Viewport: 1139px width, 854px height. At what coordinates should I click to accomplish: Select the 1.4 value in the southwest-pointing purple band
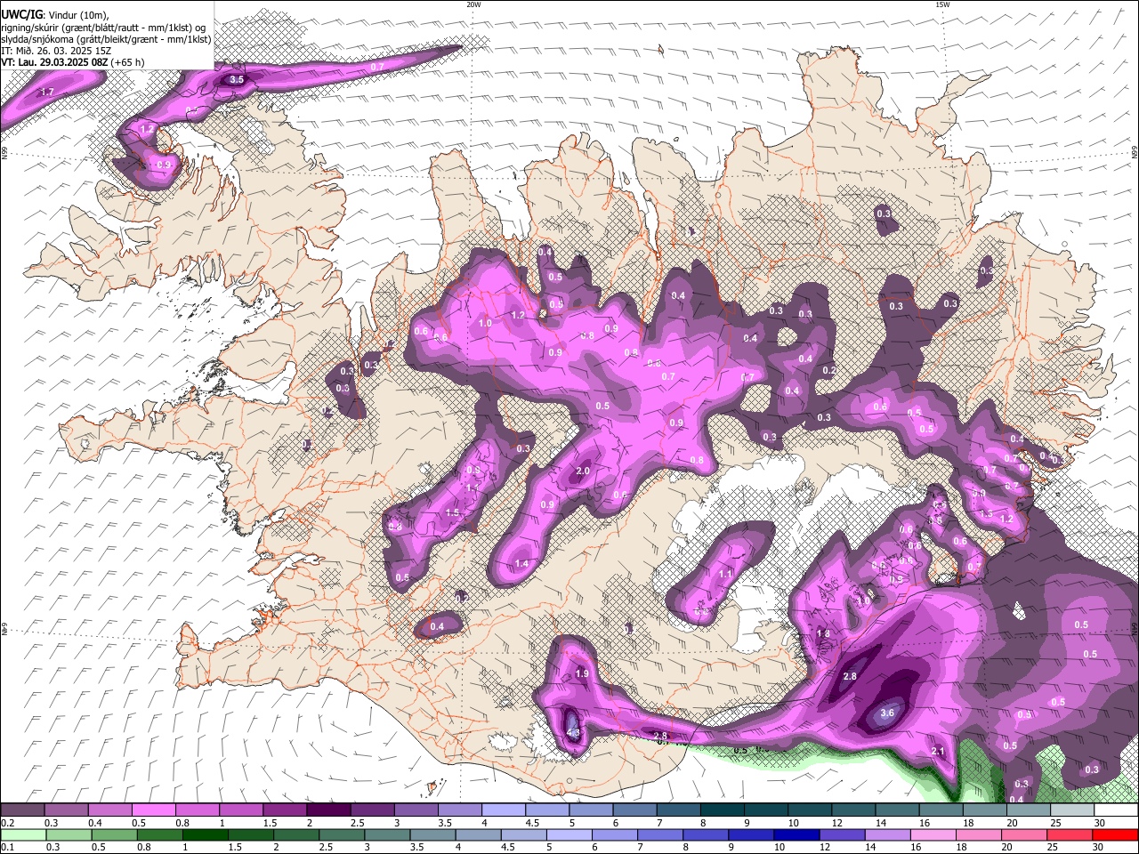pos(521,563)
